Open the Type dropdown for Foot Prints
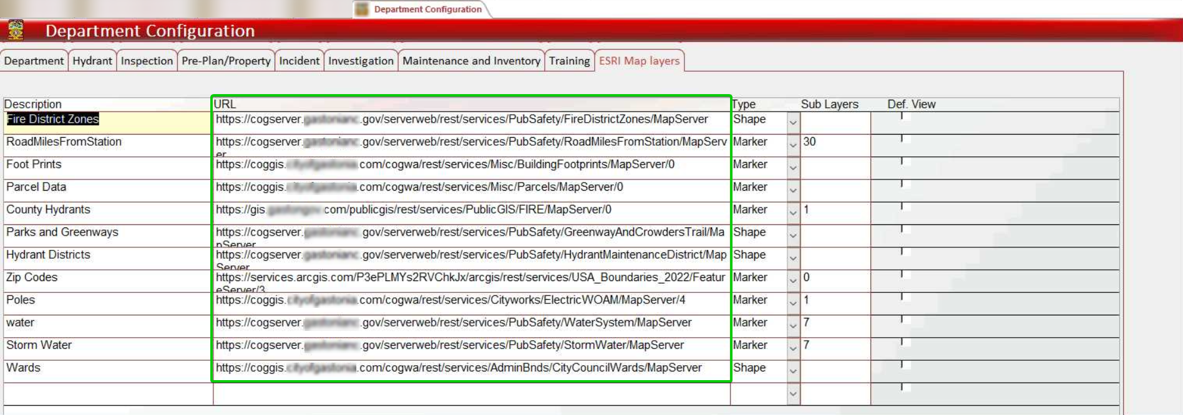The height and width of the screenshot is (415, 1183). coord(793,168)
